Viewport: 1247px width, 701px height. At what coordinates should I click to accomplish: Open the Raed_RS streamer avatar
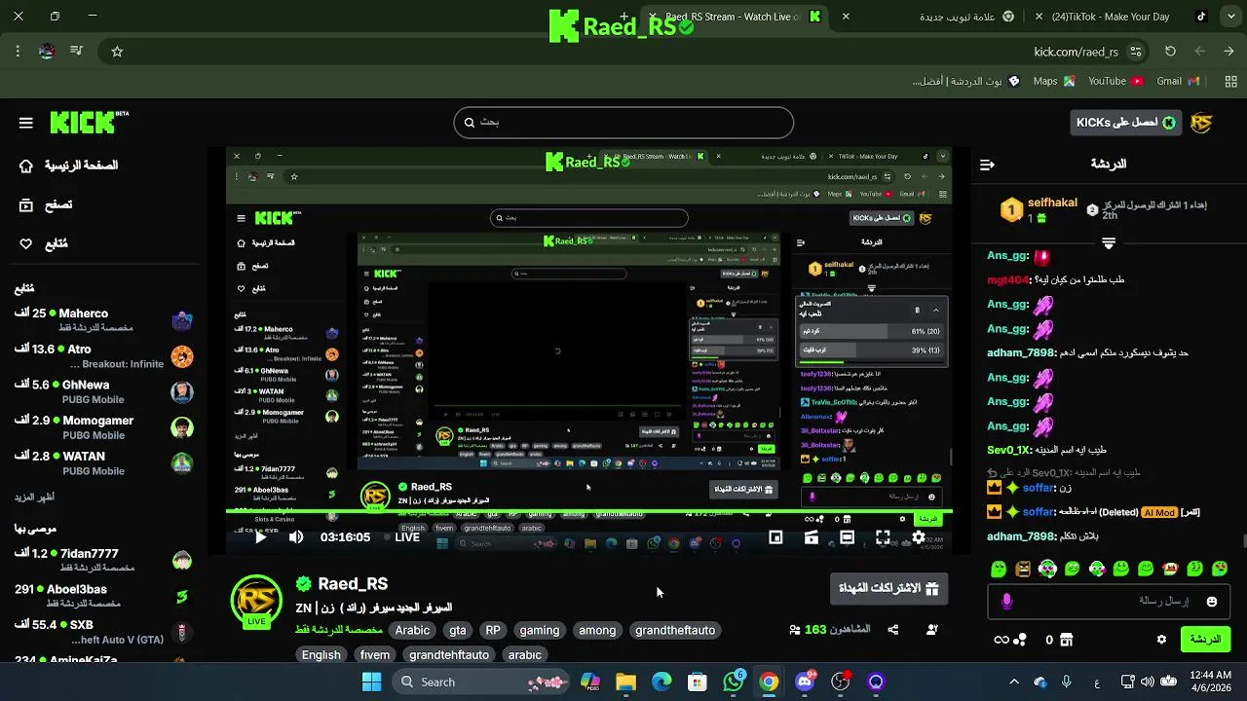point(256,601)
